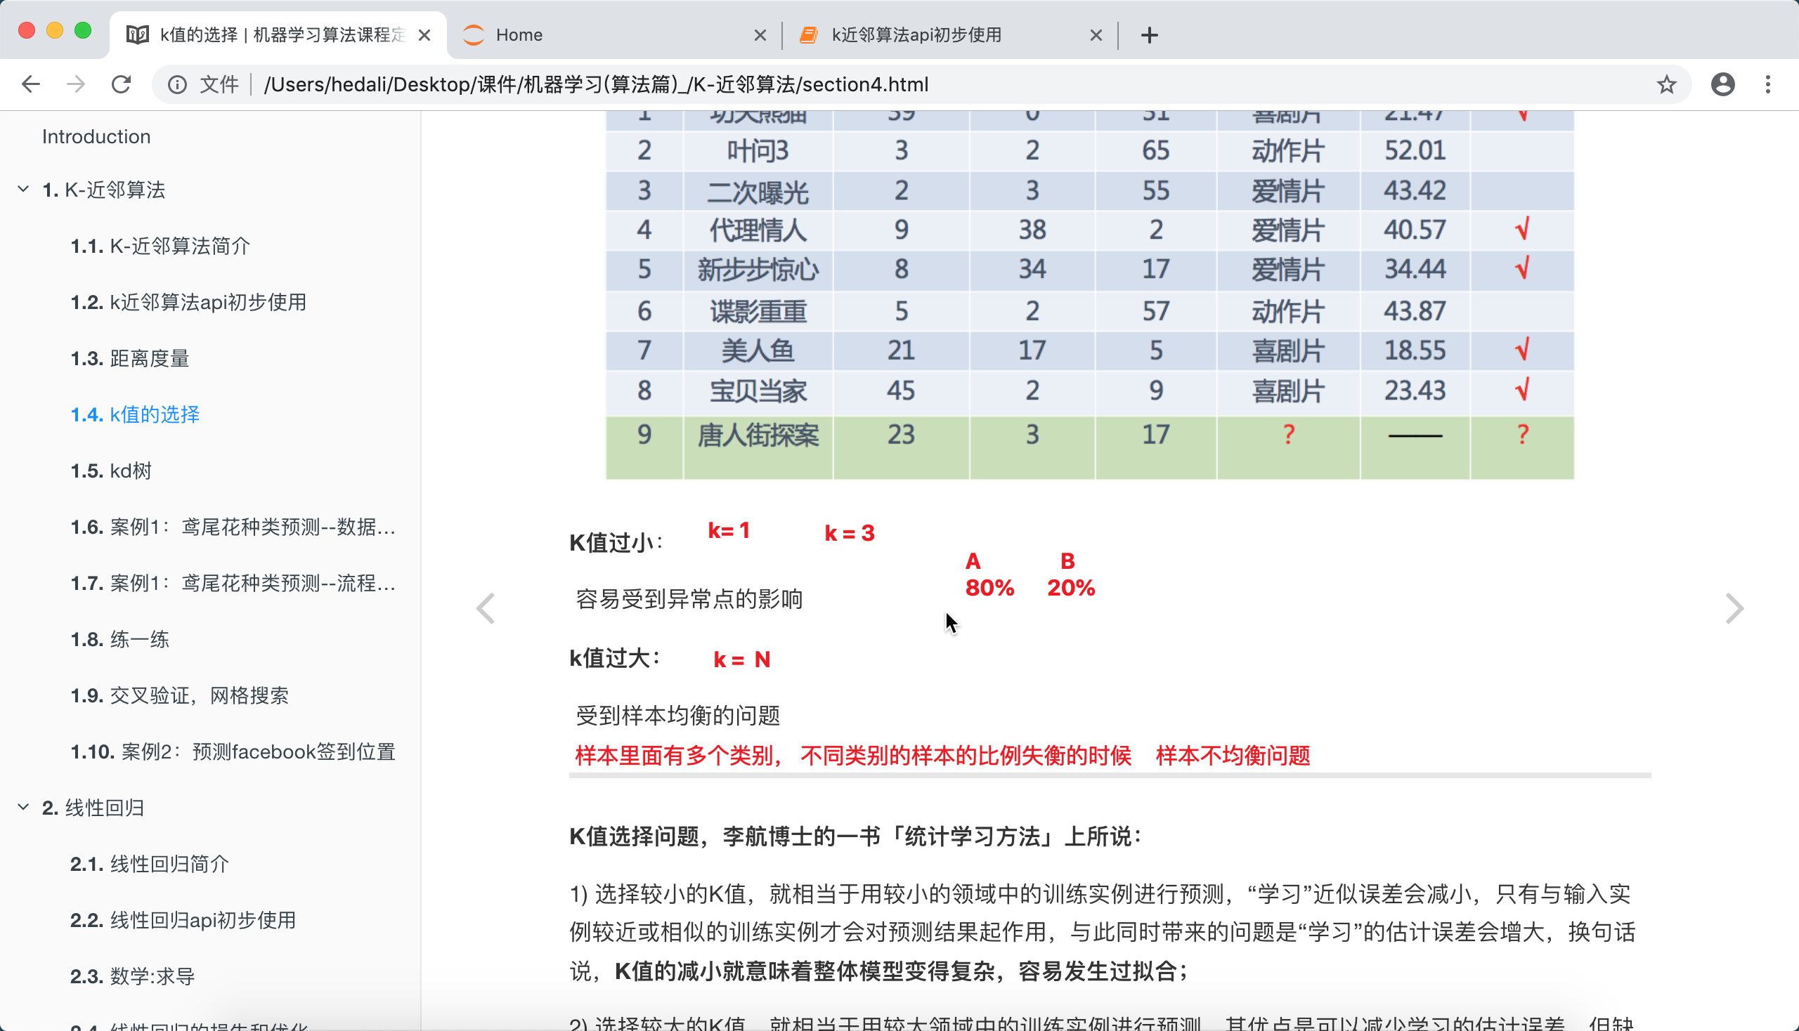This screenshot has width=1799, height=1031.
Task: Click the browser forward arrow
Action: point(76,84)
